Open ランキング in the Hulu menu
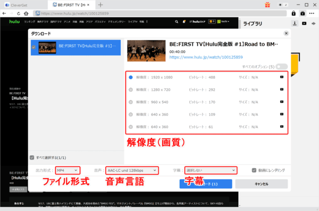The height and width of the screenshot is (211, 319). click(x=29, y=22)
